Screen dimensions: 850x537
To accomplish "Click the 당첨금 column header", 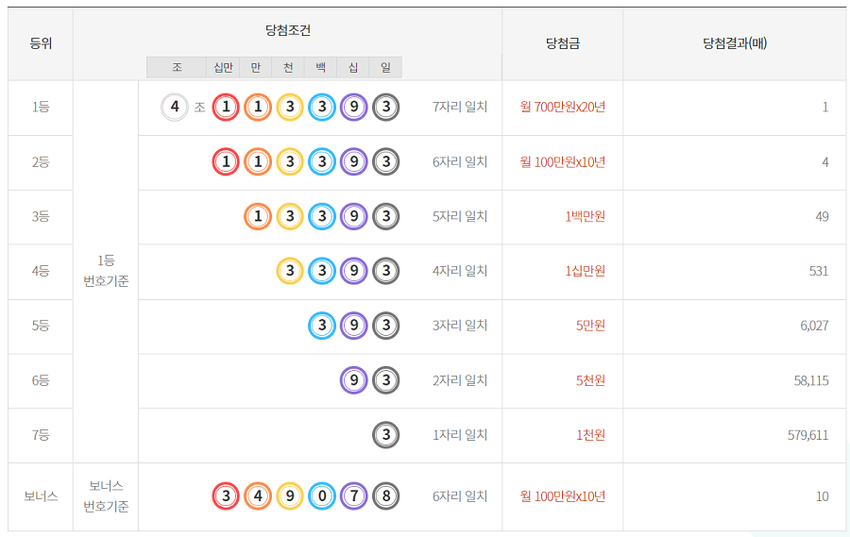I will (x=562, y=44).
